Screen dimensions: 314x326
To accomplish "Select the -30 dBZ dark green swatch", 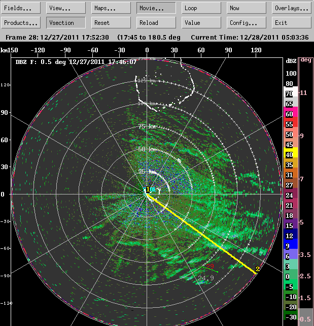I will (x=291, y=315).
